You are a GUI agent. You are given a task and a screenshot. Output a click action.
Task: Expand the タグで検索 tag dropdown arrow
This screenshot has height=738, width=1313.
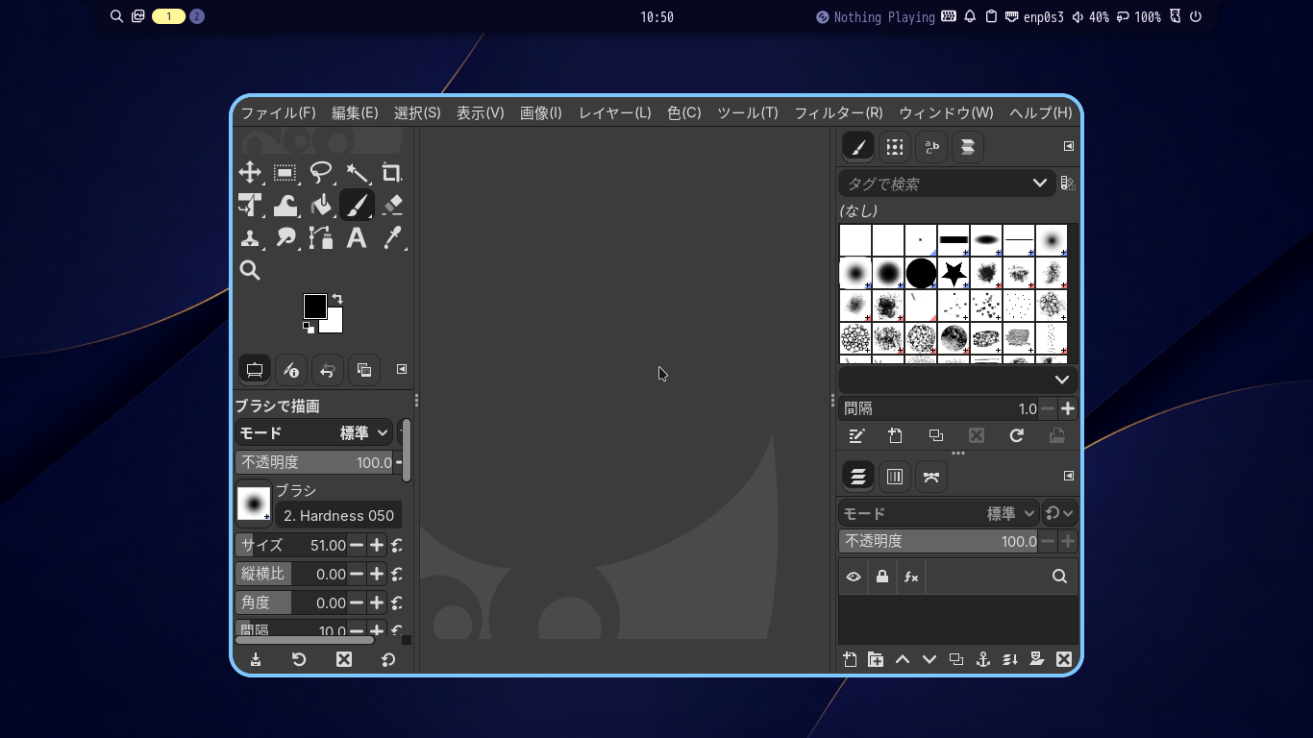pyautogui.click(x=1040, y=183)
